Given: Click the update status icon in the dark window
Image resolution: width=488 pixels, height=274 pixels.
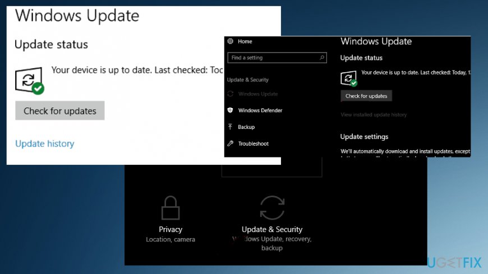Looking at the screenshot, I should (x=348, y=78).
